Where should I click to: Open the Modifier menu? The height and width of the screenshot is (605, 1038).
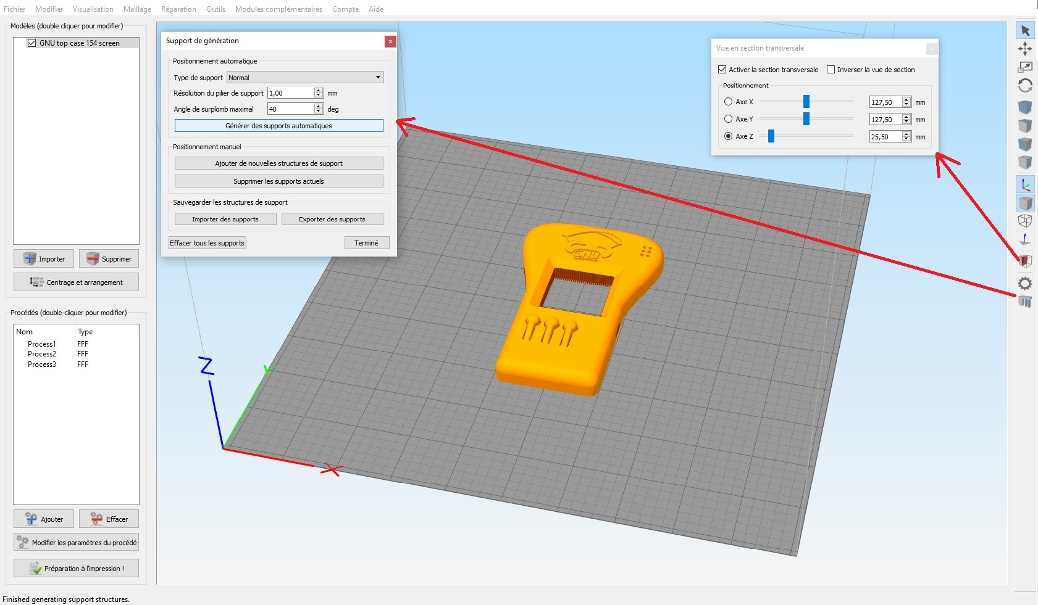click(49, 9)
